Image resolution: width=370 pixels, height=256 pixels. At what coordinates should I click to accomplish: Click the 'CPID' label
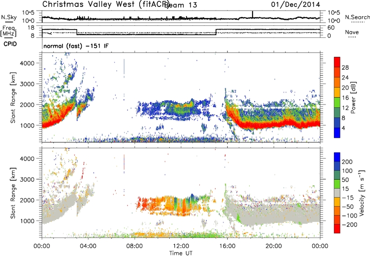click(x=10, y=44)
